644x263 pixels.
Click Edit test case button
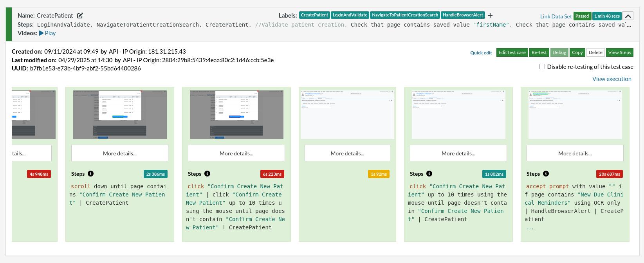[512, 52]
